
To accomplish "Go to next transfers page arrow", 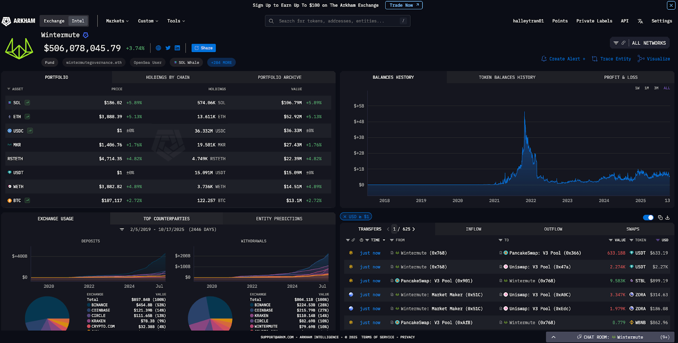I will (x=414, y=229).
